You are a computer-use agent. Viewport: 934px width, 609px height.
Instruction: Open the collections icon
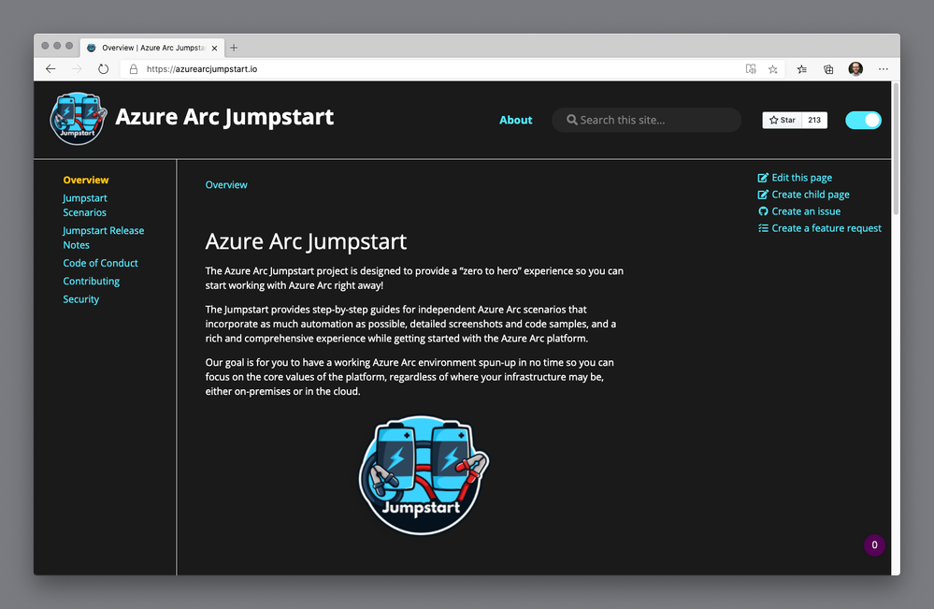click(x=828, y=69)
